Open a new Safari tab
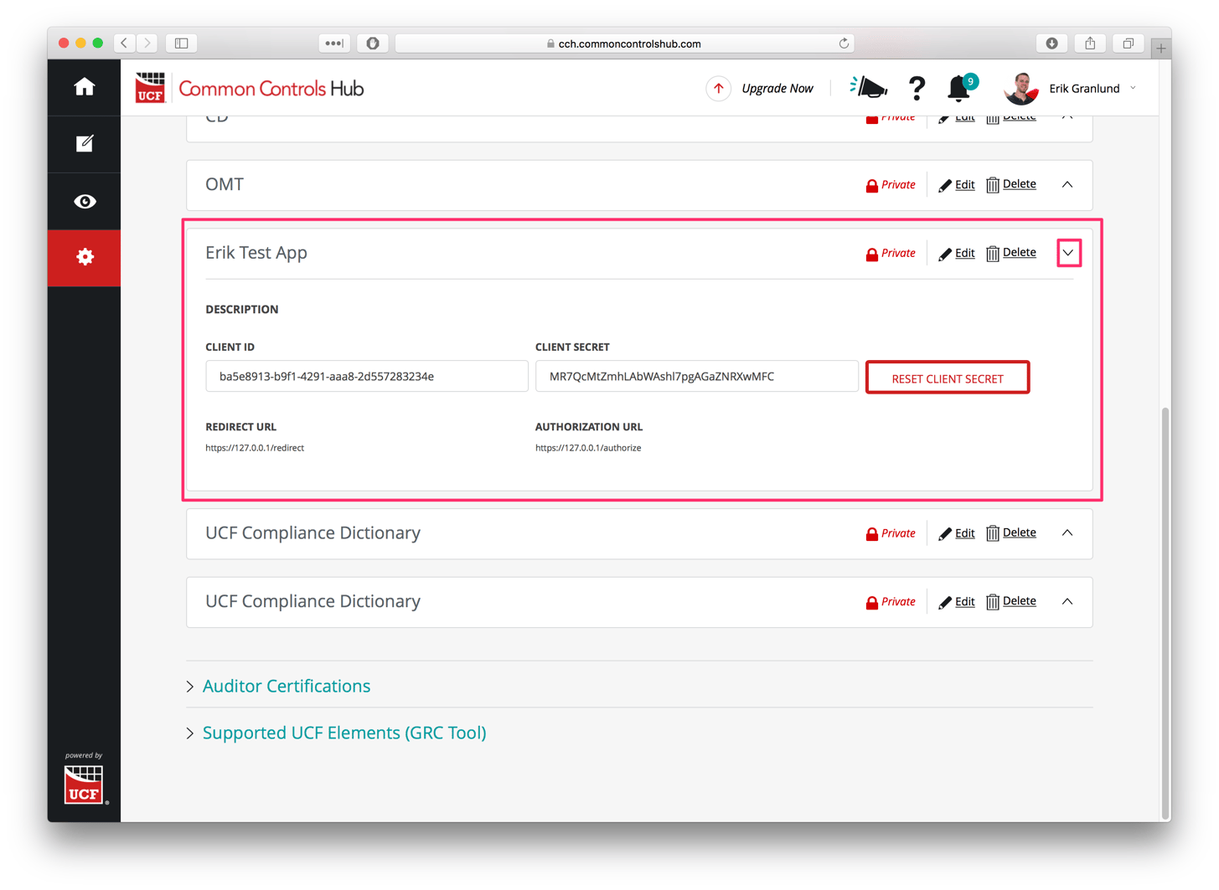The height and width of the screenshot is (890, 1219). 1161,49
